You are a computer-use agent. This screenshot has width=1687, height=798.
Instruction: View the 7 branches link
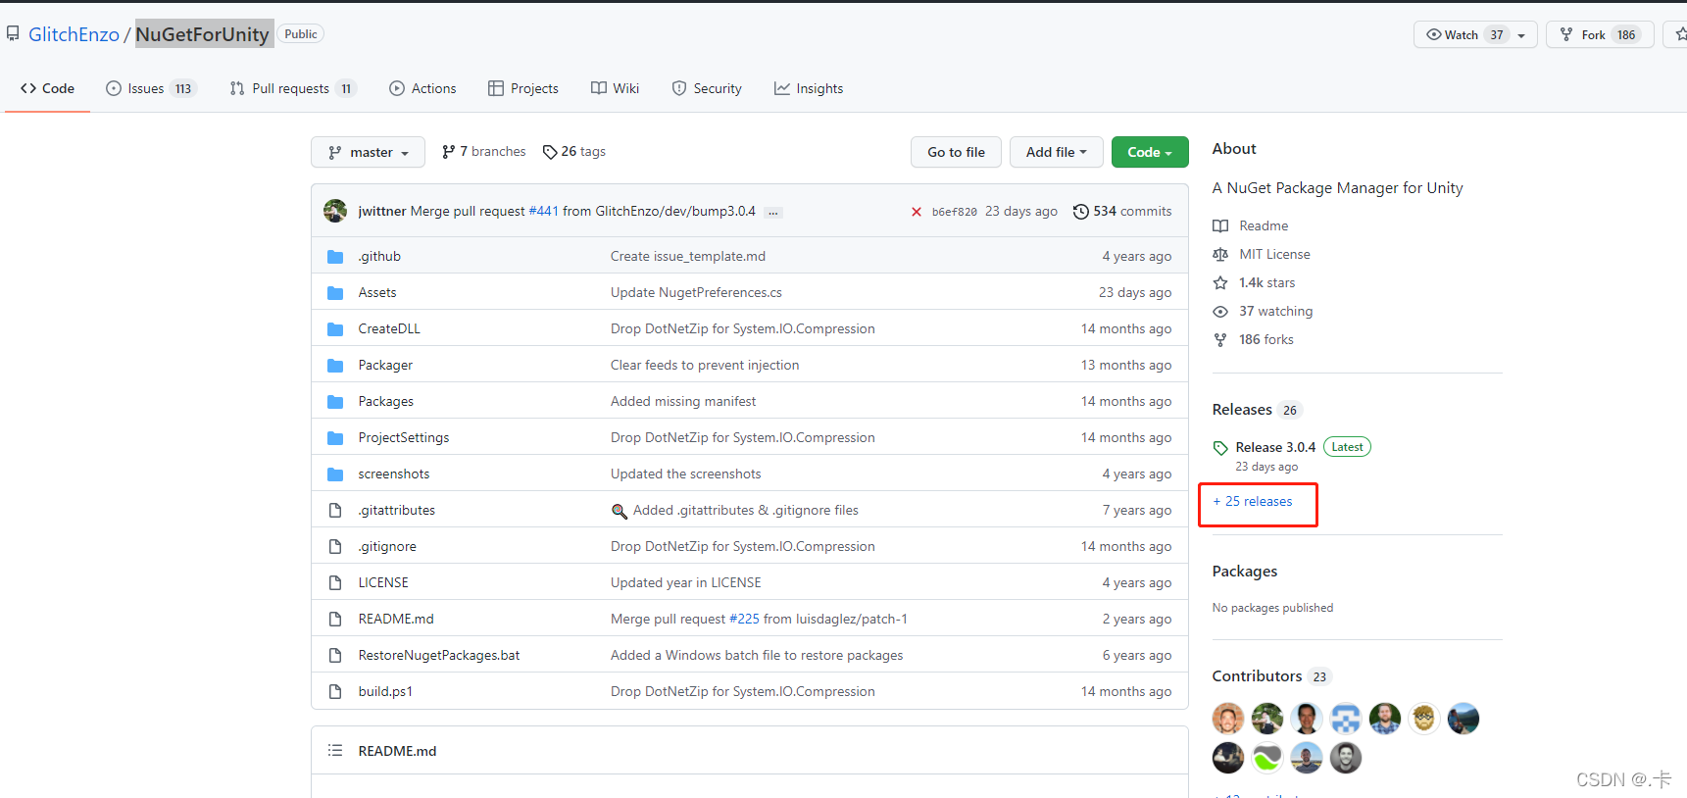(484, 152)
